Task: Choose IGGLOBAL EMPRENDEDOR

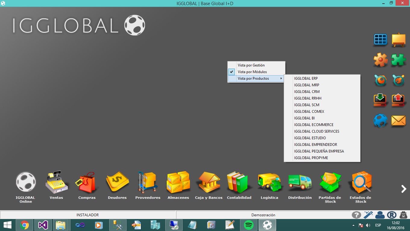Action: (x=322, y=145)
